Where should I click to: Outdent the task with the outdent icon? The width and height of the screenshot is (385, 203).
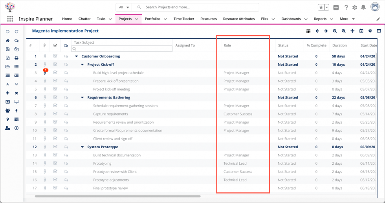point(7,75)
